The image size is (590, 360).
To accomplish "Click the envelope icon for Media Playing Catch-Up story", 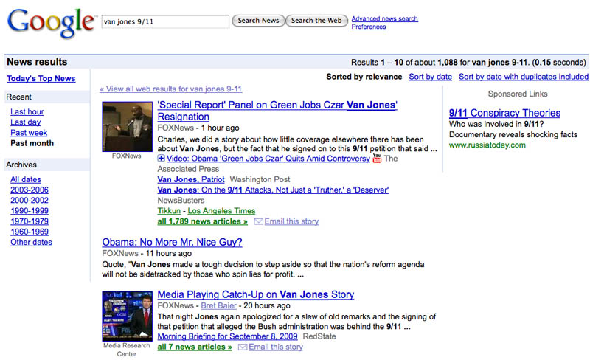I will coord(243,347).
